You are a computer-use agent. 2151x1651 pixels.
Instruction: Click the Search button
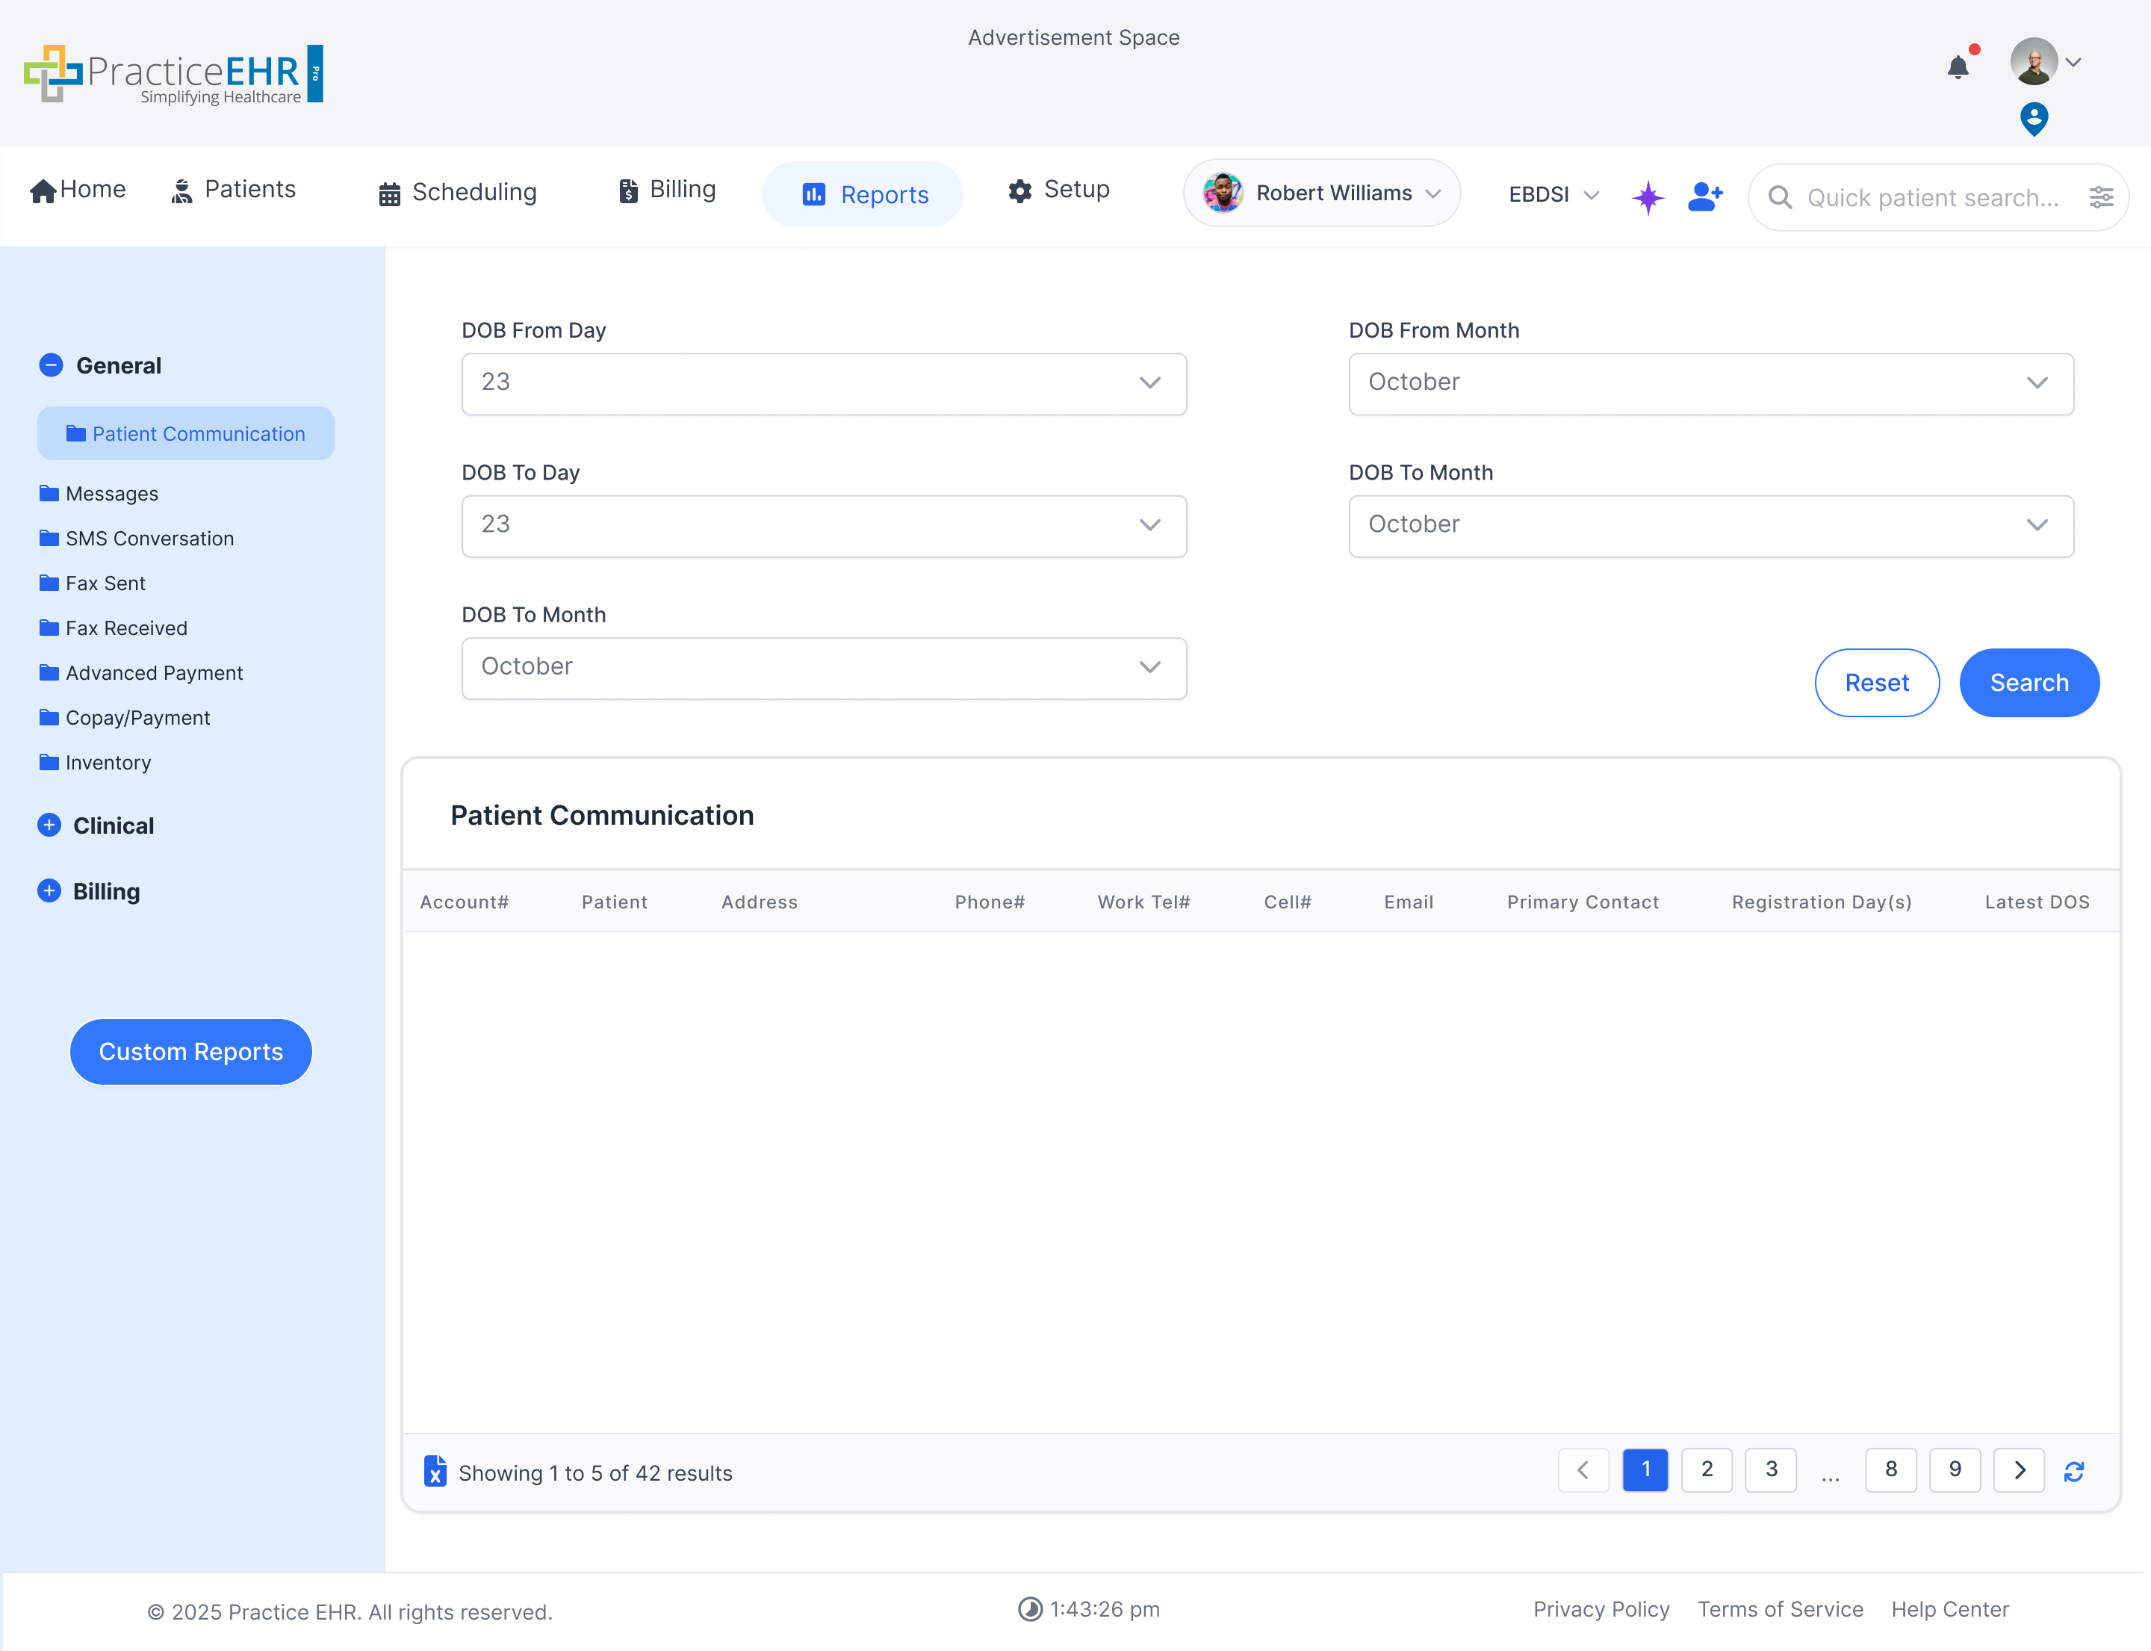2029,683
